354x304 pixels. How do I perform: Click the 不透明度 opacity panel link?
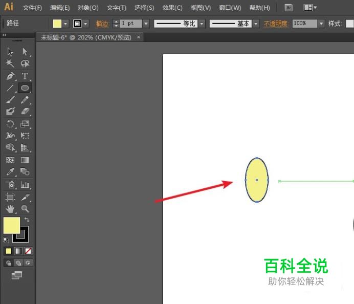276,24
